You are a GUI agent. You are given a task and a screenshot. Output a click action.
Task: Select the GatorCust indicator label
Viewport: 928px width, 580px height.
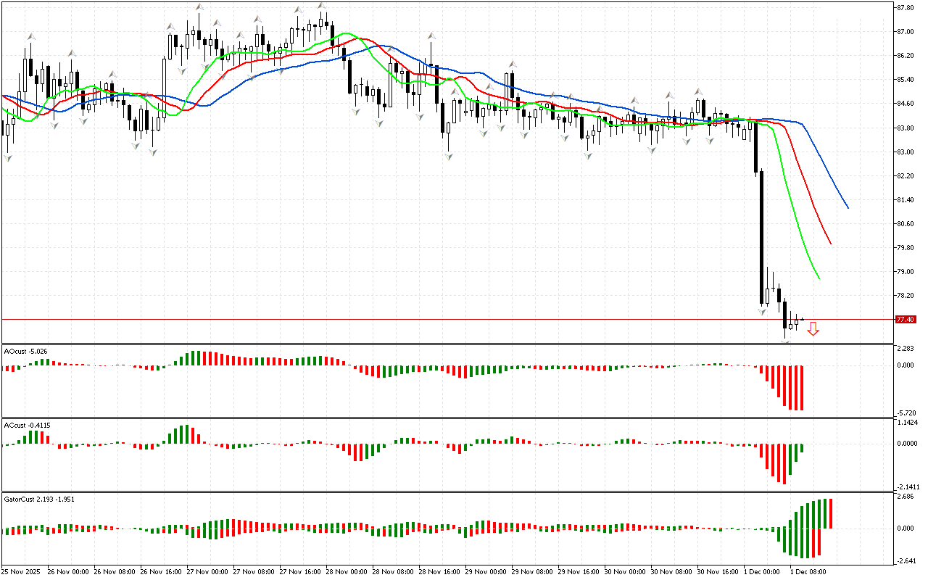point(39,499)
